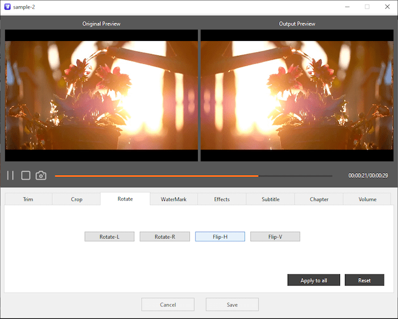Switch to the Trim tab
This screenshot has height=319, width=398.
tap(28, 199)
